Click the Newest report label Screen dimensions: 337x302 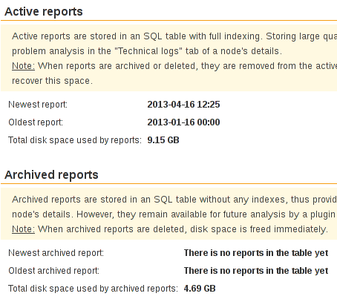[38, 105]
